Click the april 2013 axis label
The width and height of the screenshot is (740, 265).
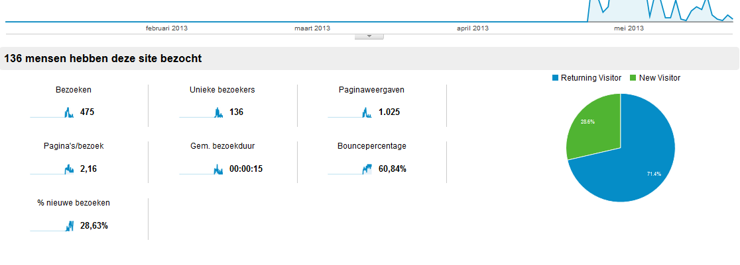click(473, 28)
